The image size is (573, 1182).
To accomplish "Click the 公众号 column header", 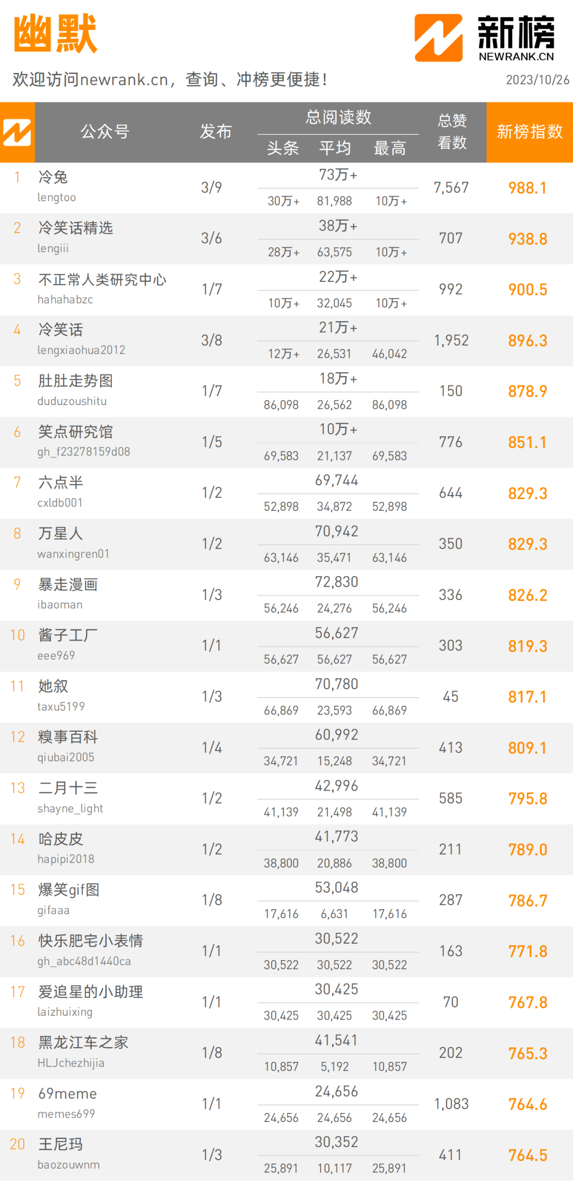I will (105, 132).
